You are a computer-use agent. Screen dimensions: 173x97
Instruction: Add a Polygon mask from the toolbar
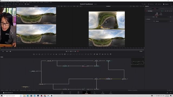79,54
